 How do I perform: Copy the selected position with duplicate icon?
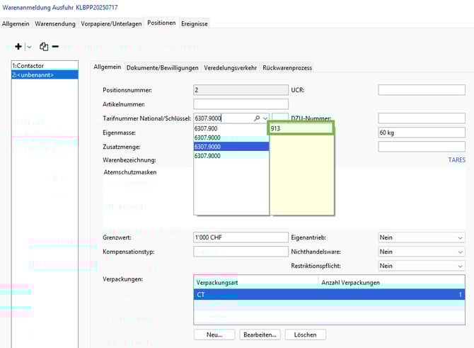(x=44, y=47)
